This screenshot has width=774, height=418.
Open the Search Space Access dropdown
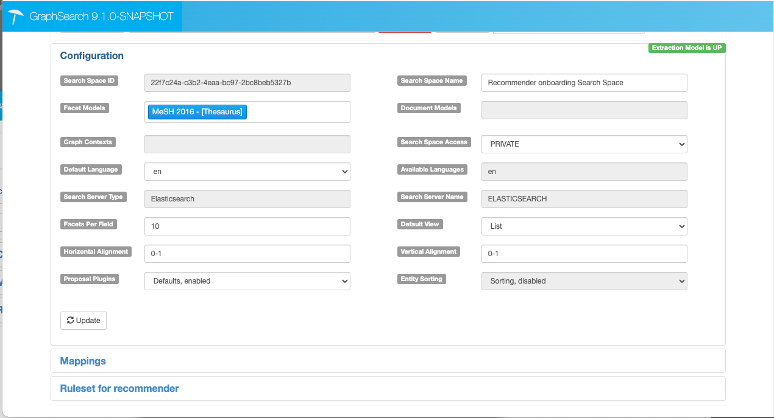pos(584,144)
